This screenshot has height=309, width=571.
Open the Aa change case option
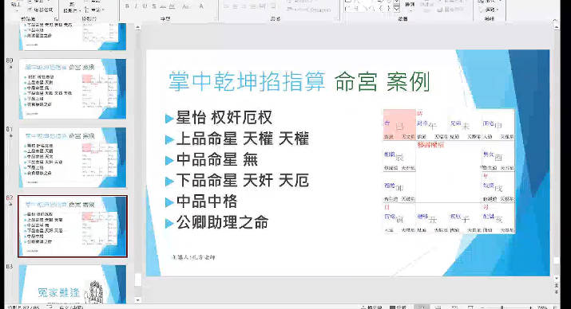(186, 6)
